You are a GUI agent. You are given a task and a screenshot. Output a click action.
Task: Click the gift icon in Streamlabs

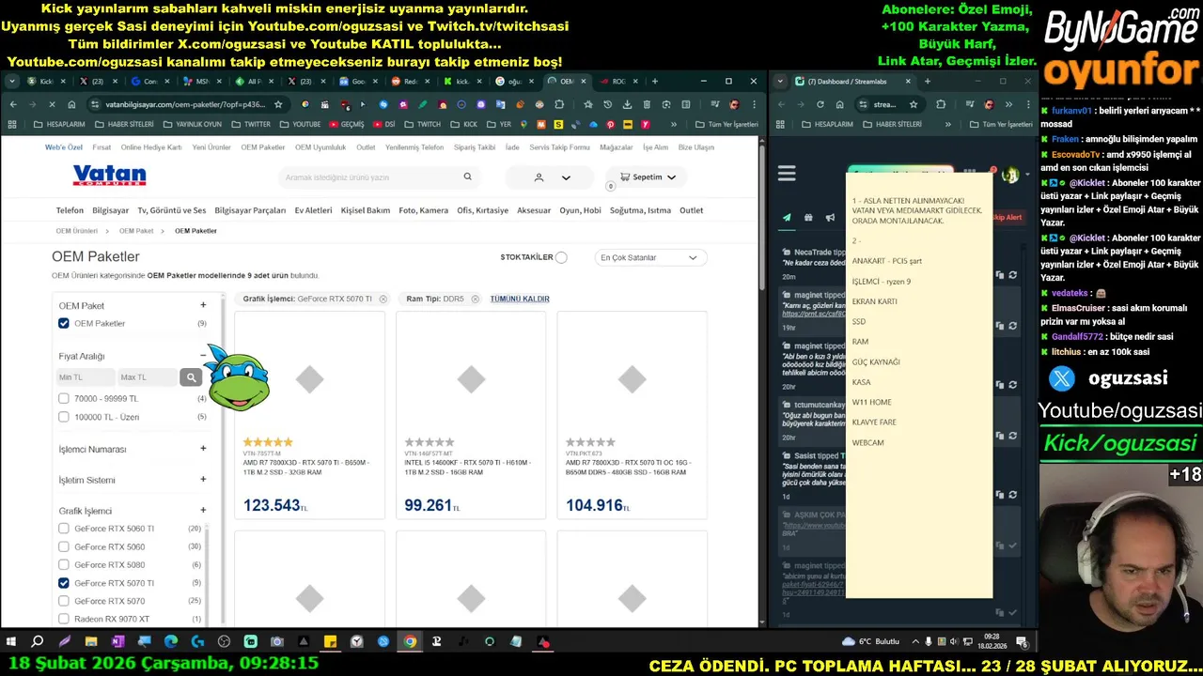[x=808, y=218]
